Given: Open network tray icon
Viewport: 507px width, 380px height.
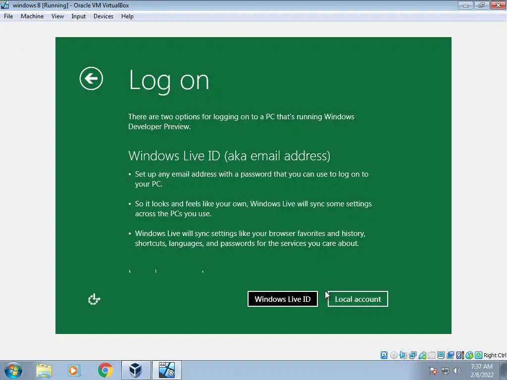Looking at the screenshot, I should tap(445, 371).
